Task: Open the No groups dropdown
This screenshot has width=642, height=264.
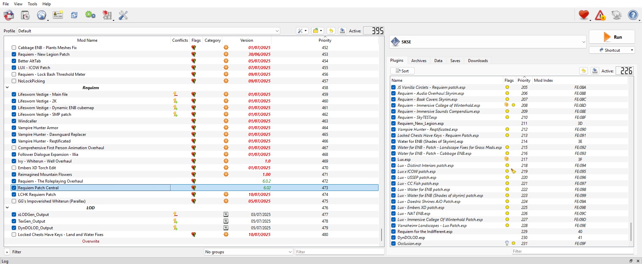Action: click(248, 252)
